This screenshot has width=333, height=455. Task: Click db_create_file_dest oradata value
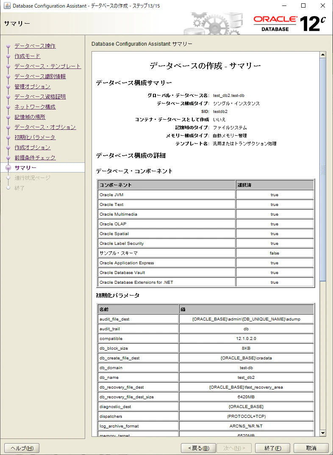246,358
